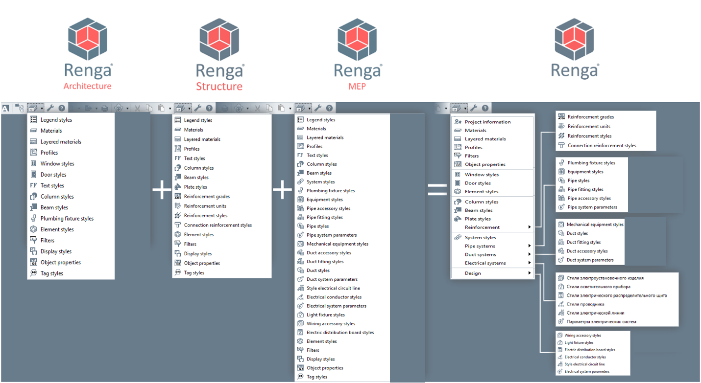
Task: Click 'Стили электроустановочного изделия' icon
Action: click(x=561, y=278)
